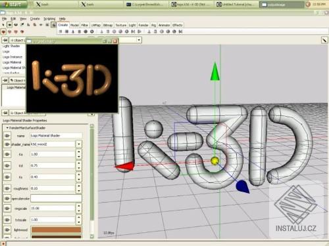Click the connection plug icon beside ringscale

7,209
